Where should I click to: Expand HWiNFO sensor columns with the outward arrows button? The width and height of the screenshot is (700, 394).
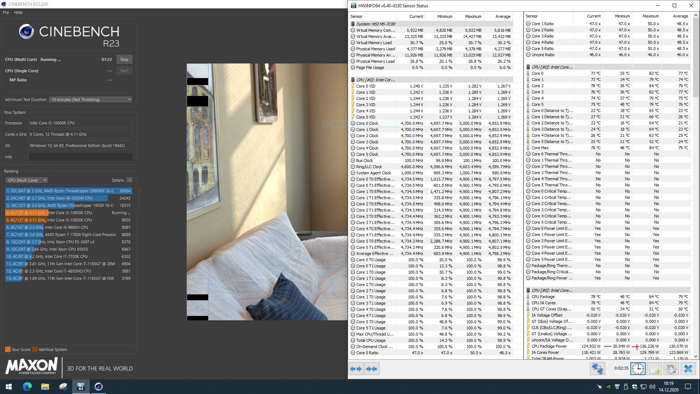(x=356, y=369)
